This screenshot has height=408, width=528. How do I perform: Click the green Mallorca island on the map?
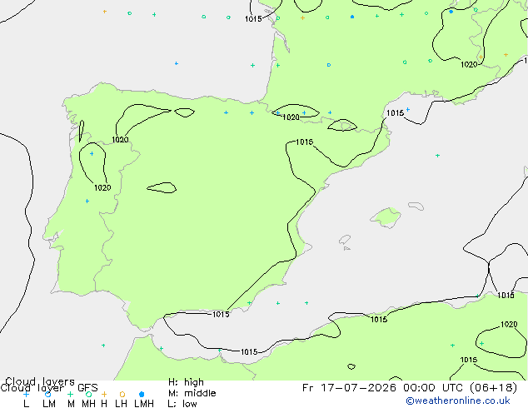click(x=386, y=217)
